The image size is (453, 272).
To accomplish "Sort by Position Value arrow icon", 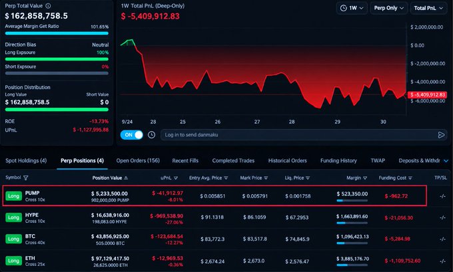I will point(126,178).
